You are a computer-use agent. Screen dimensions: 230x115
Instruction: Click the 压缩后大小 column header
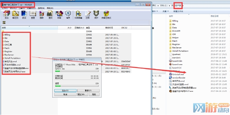click(x=78, y=28)
